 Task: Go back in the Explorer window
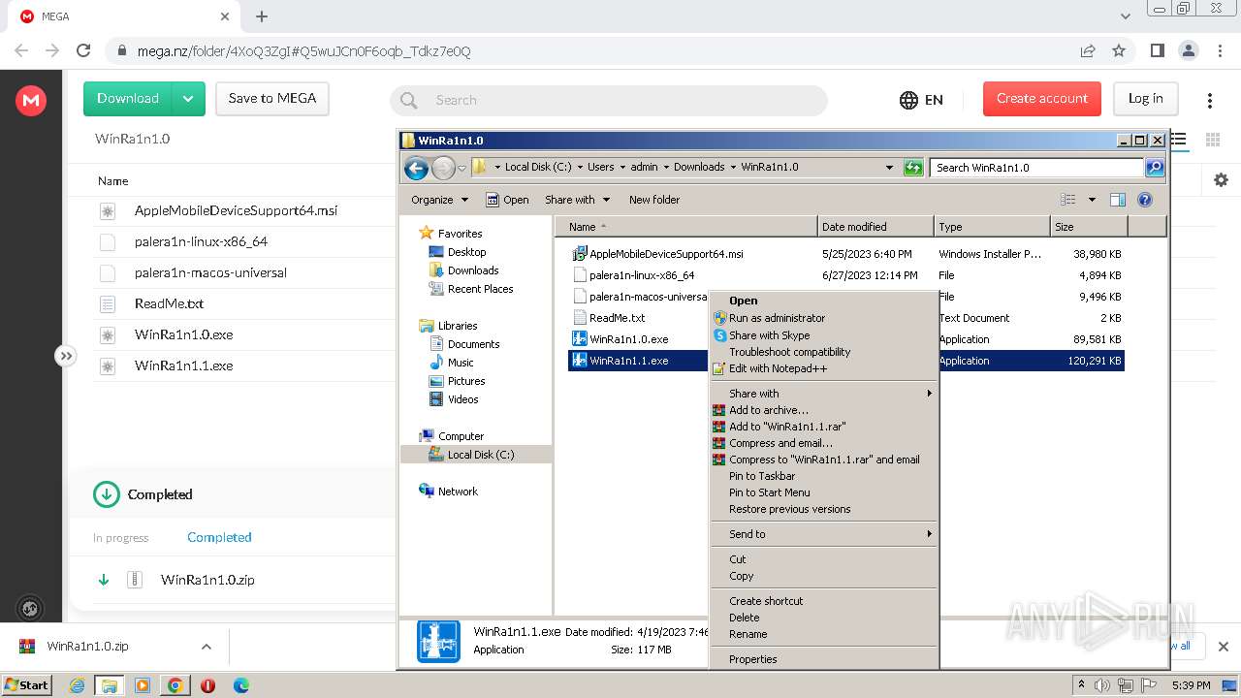pyautogui.click(x=417, y=168)
